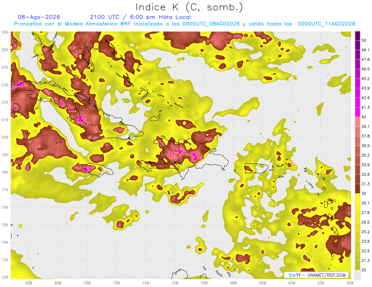Screen dimensions: 372x287
Task: Click the "70W" longitude label
Action: click(x=204, y=283)
